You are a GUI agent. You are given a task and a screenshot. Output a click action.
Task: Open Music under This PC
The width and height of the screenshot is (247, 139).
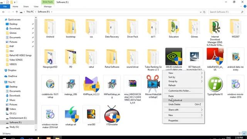12,100
